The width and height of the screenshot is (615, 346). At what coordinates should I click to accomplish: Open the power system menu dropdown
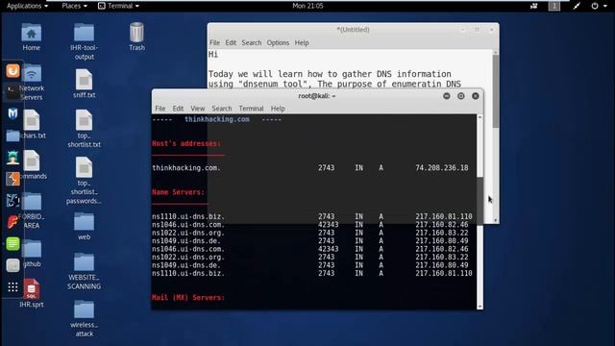pyautogui.click(x=599, y=6)
